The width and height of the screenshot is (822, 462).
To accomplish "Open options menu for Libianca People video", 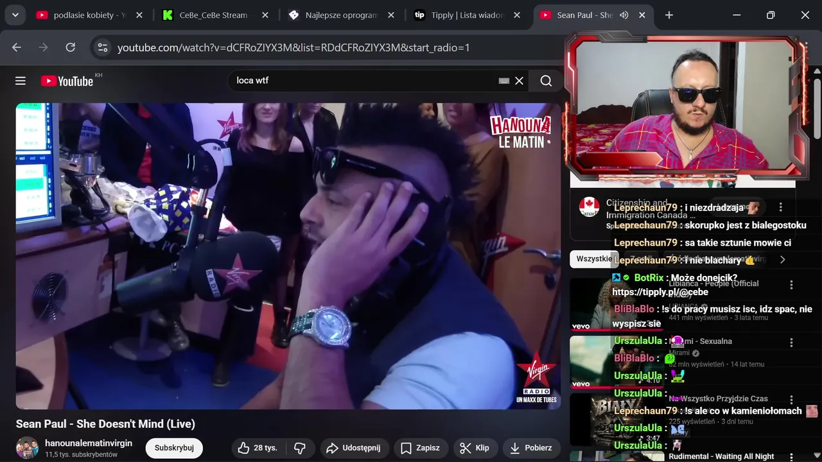I will click(791, 285).
